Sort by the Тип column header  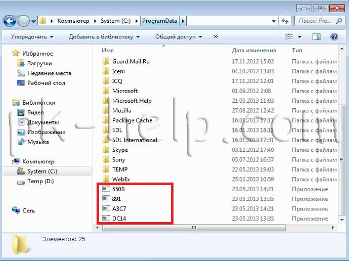pos(297,50)
